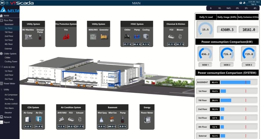
Task: Click the Chiller equipment icon
Action: [x=127, y=37]
